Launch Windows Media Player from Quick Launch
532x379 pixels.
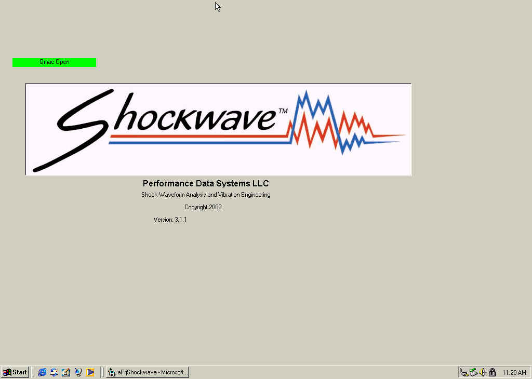[x=90, y=372]
